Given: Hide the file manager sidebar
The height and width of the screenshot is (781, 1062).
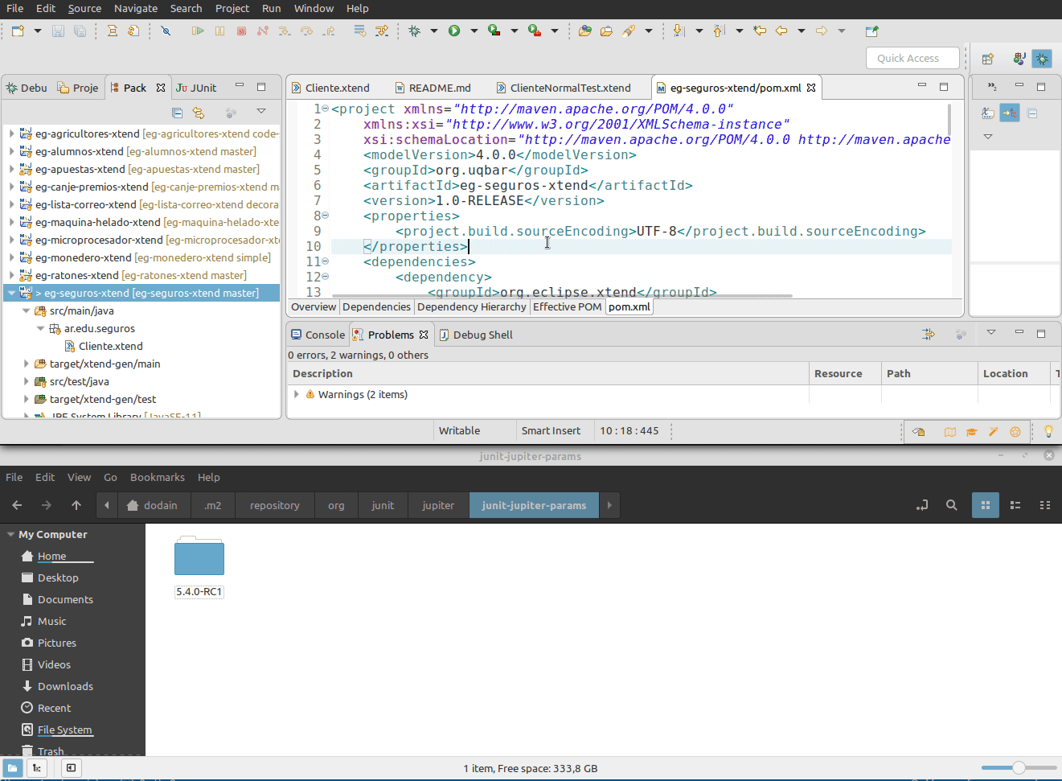Looking at the screenshot, I should [x=71, y=768].
